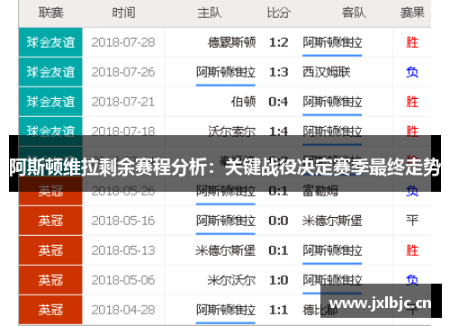Open home team 德累斯顿
The image size is (450, 326).
point(231,42)
